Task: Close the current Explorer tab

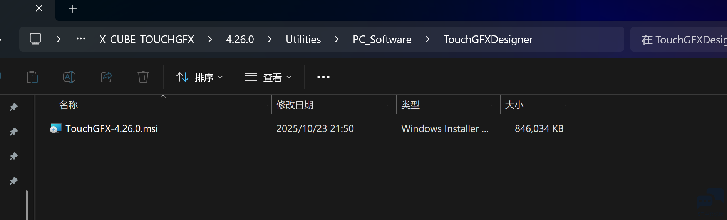Action: click(39, 8)
